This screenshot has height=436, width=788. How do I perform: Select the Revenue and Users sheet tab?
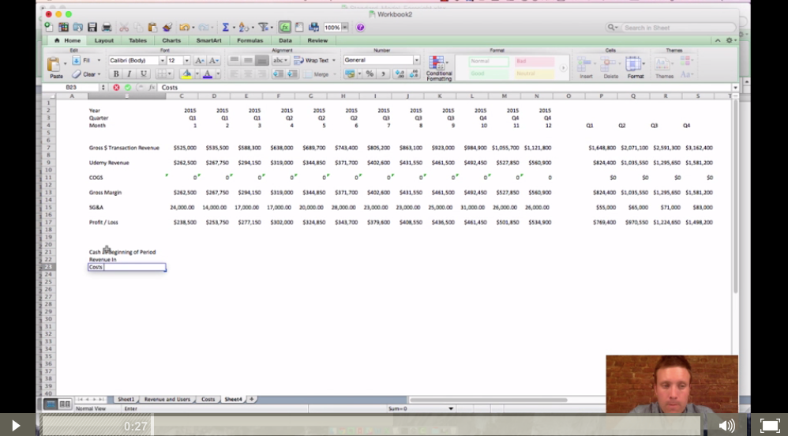pyautogui.click(x=167, y=400)
